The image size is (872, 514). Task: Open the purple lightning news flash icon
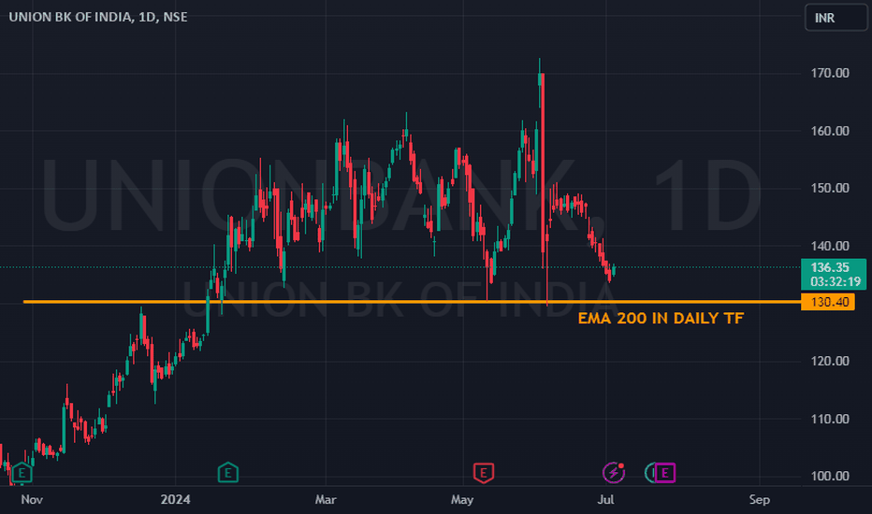point(614,473)
